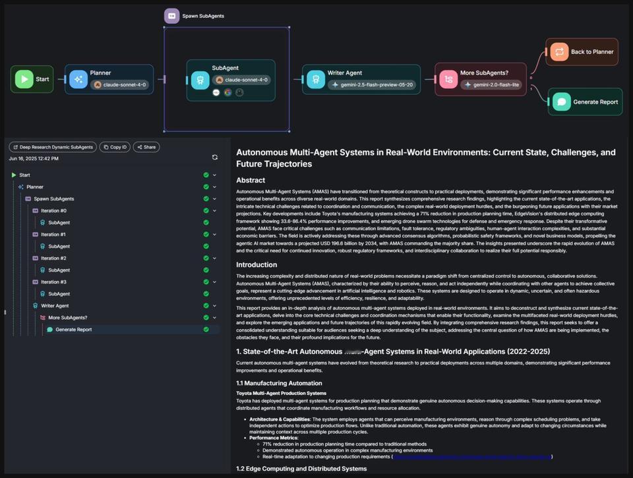Collapse the Planner row chevron
Viewport: 633px width, 478px height.
pos(215,187)
